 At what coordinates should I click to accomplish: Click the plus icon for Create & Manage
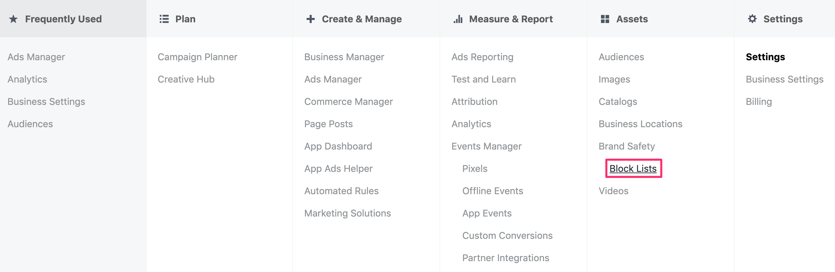[310, 19]
